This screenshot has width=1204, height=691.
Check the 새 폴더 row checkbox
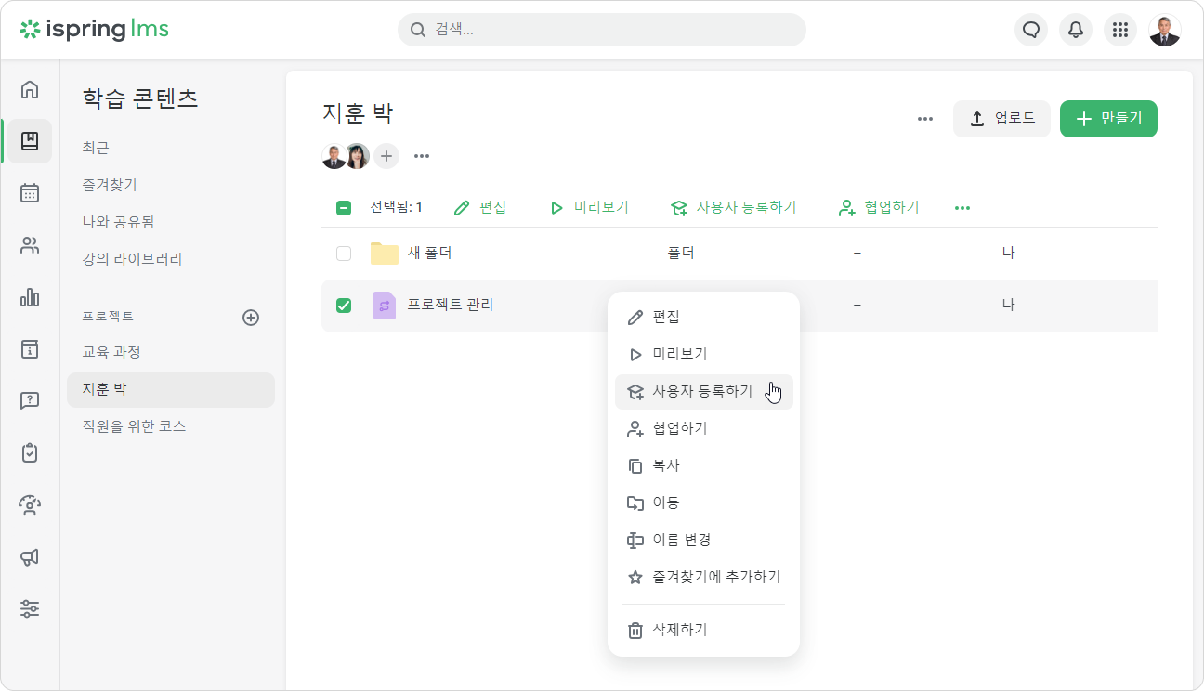pos(344,254)
